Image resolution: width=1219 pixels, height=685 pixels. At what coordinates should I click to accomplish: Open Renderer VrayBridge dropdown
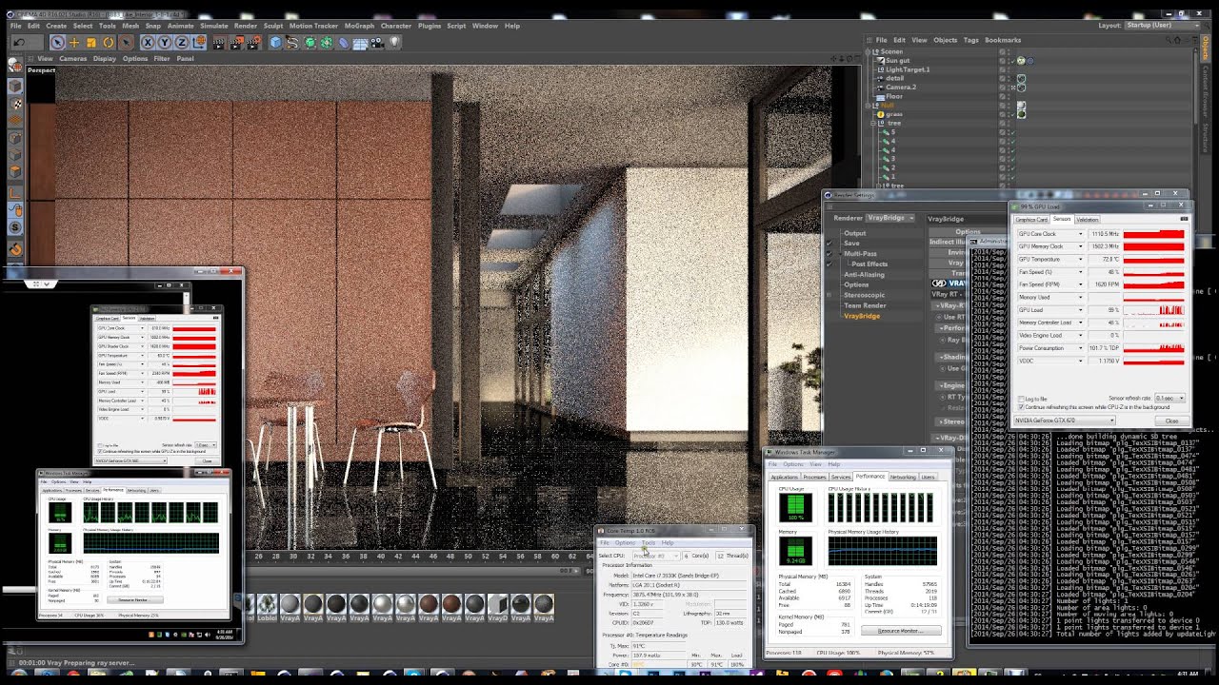coord(890,218)
